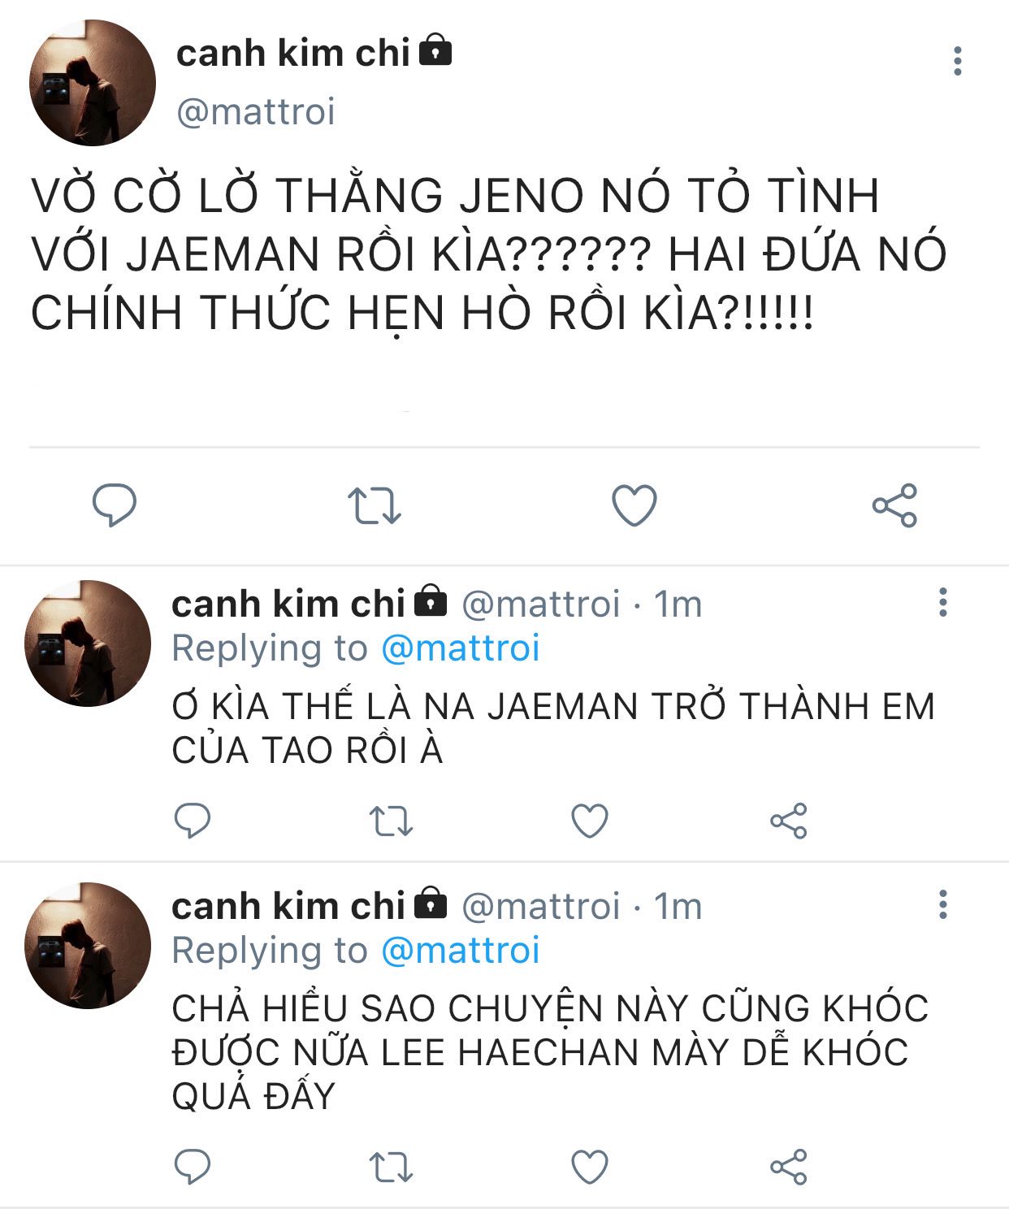Retweet the 'NA JAEMAN' reply tweet
Screen dimensions: 1009x1209
392,821
